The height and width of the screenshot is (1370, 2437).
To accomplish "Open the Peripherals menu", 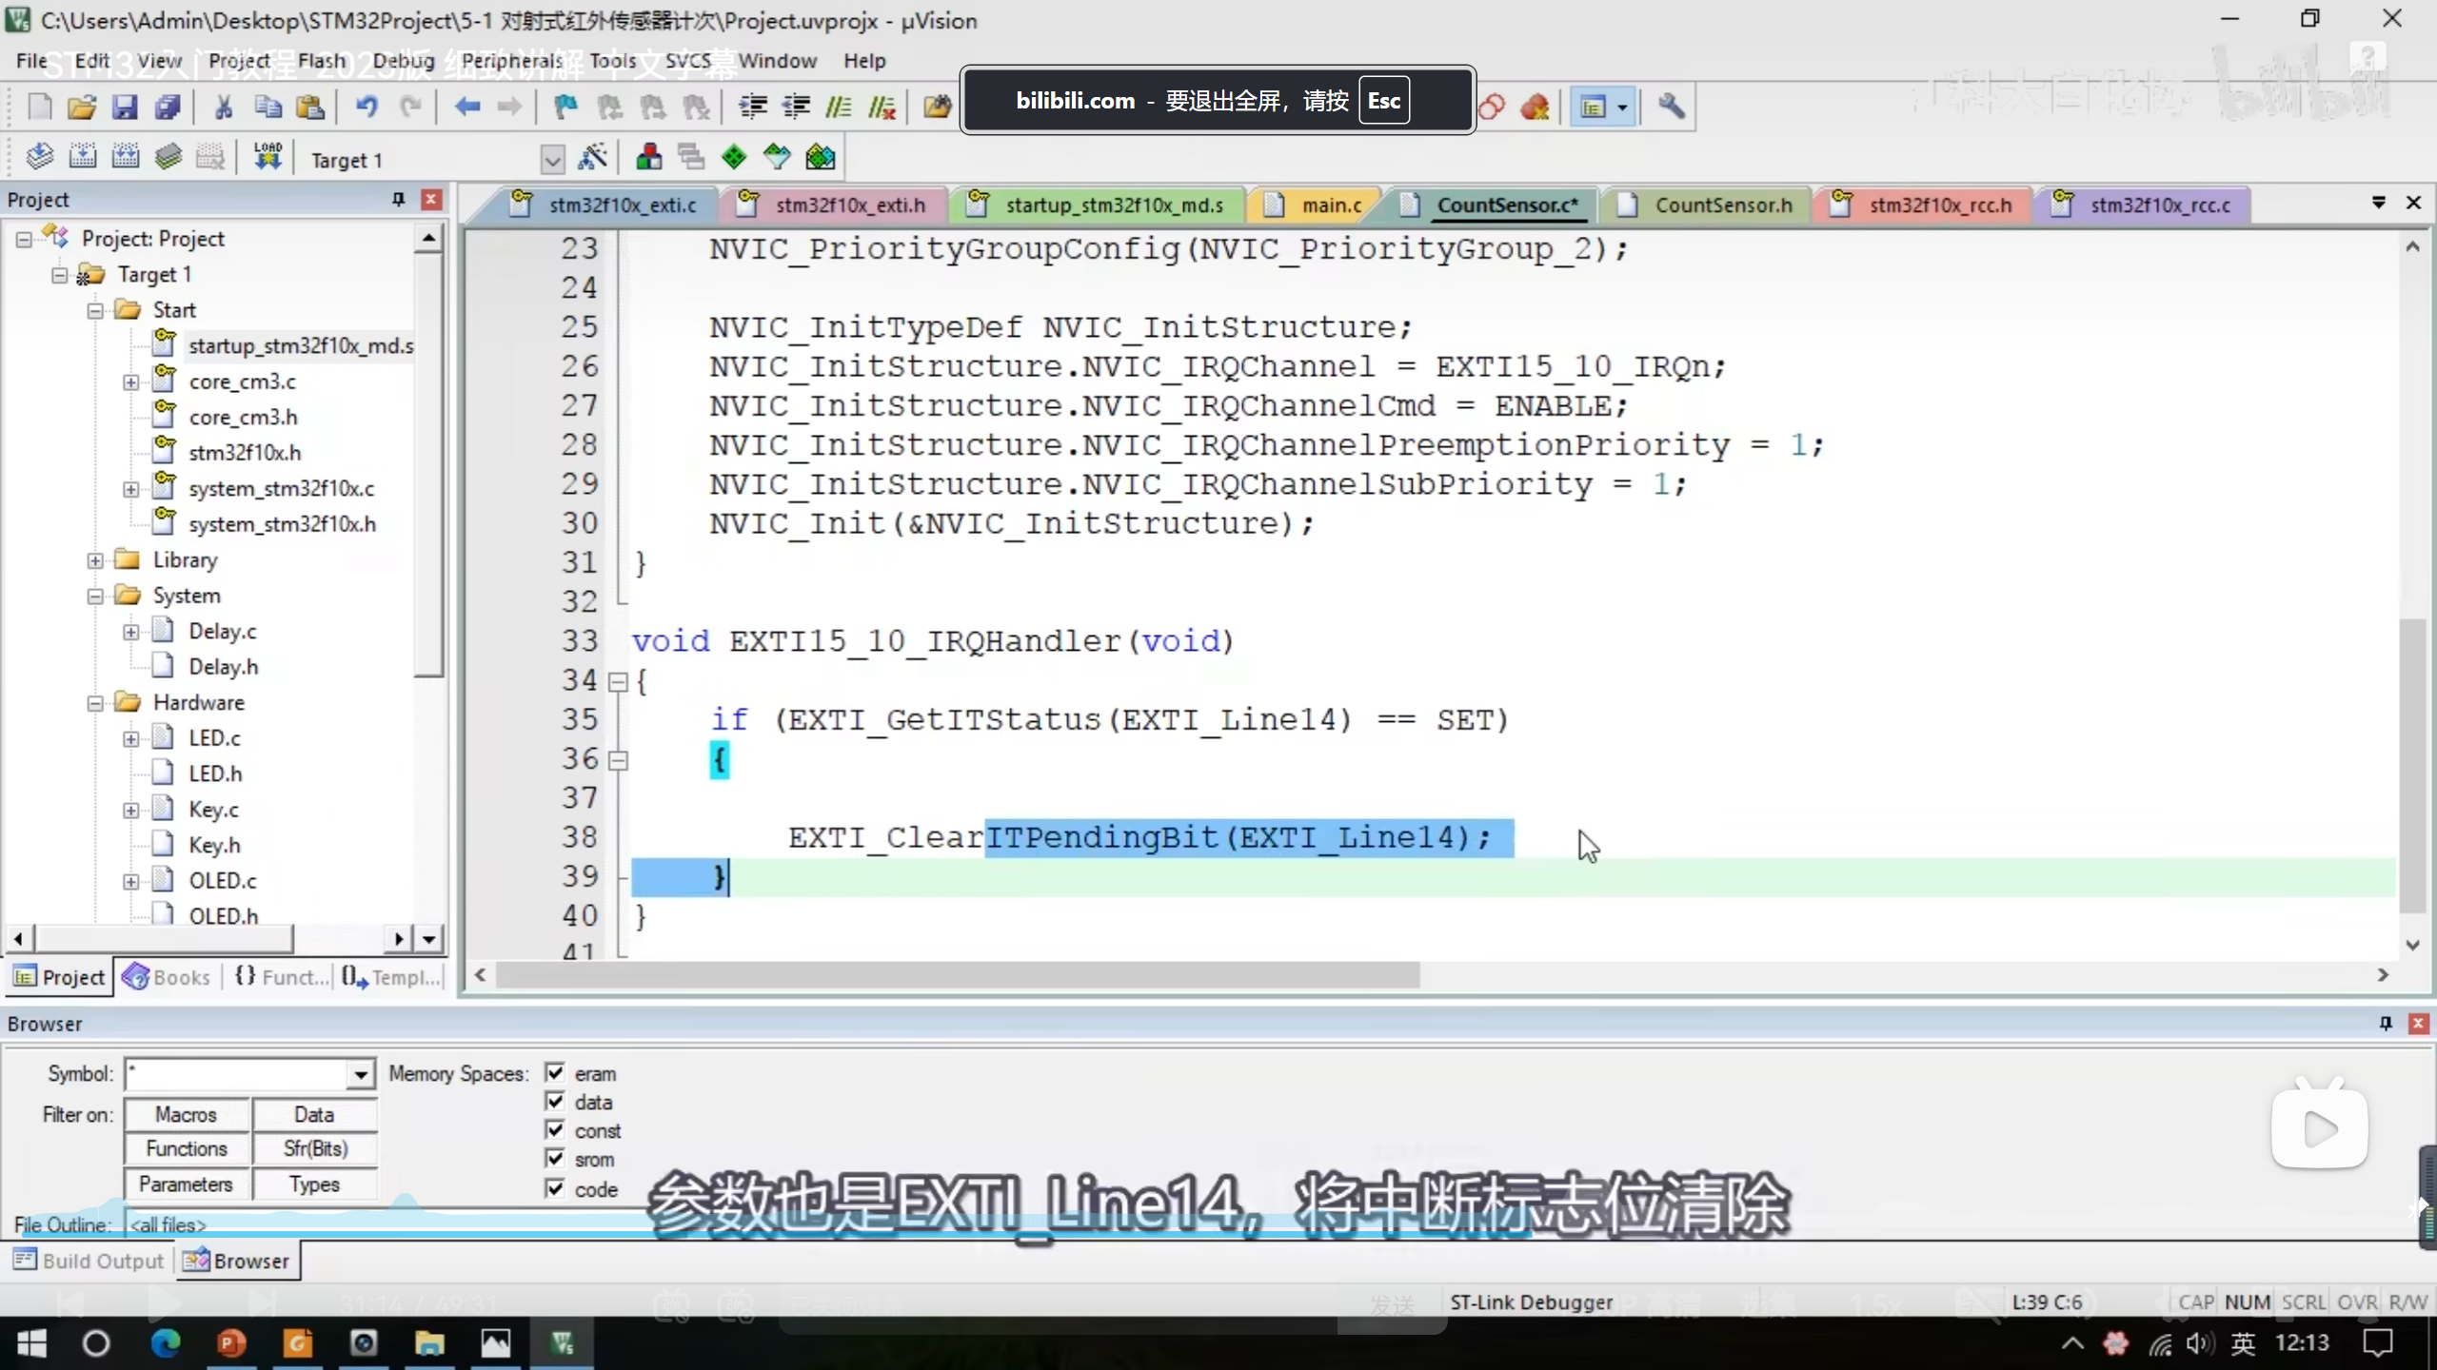I will (512, 61).
